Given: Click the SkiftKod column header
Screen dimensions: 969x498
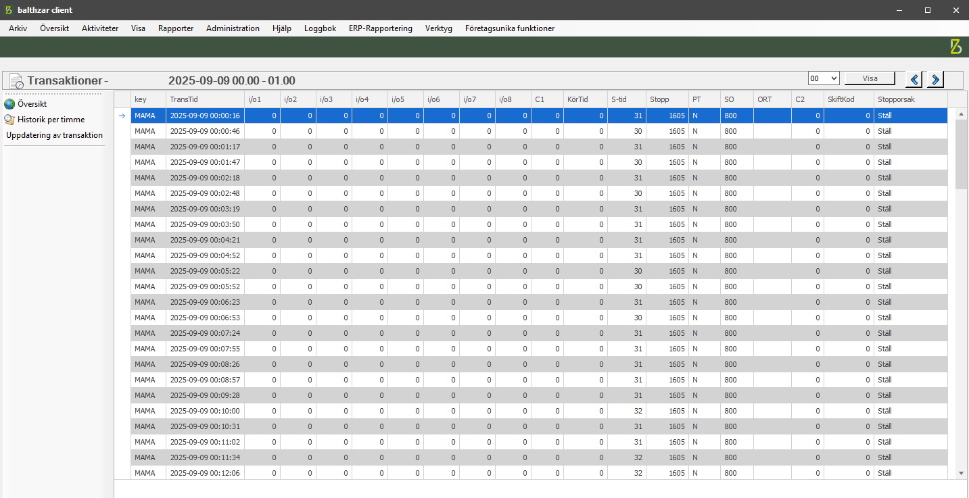Looking at the screenshot, I should click(x=849, y=99).
